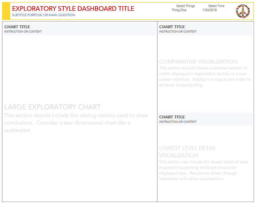Click the Select Things filter label

[x=185, y=6]
